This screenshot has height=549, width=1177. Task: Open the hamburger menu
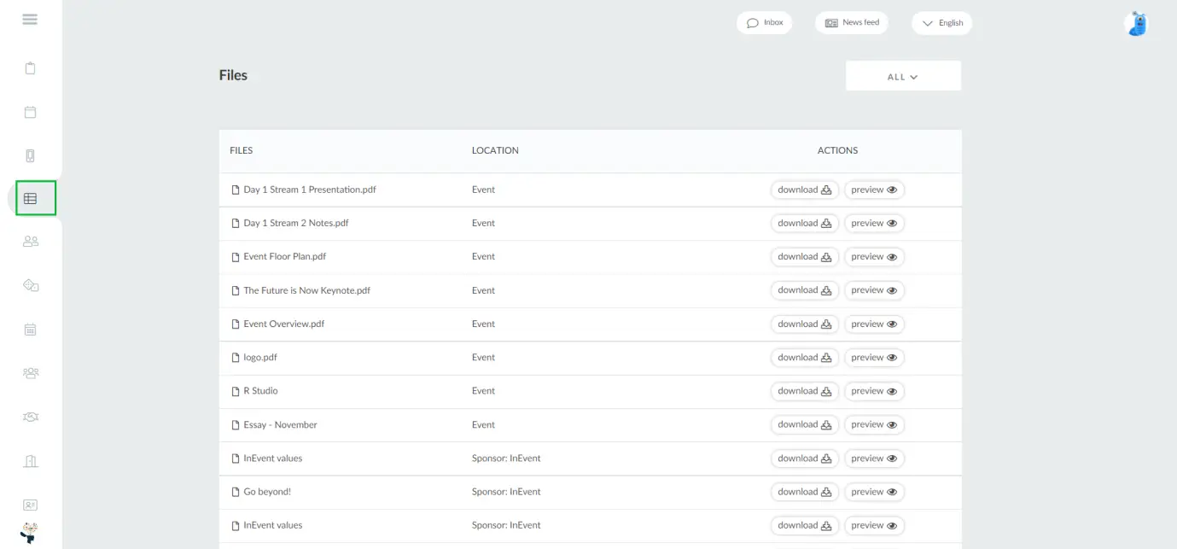click(30, 19)
